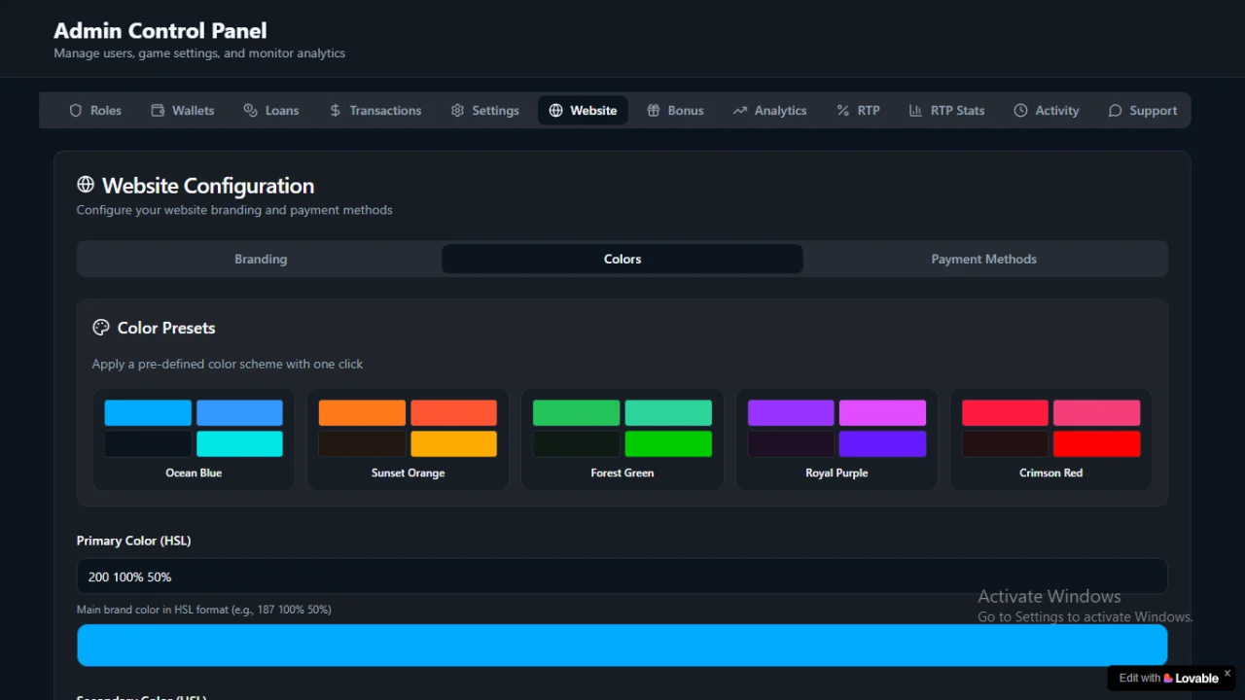Apply the Forest Green color preset

pyautogui.click(x=622, y=439)
